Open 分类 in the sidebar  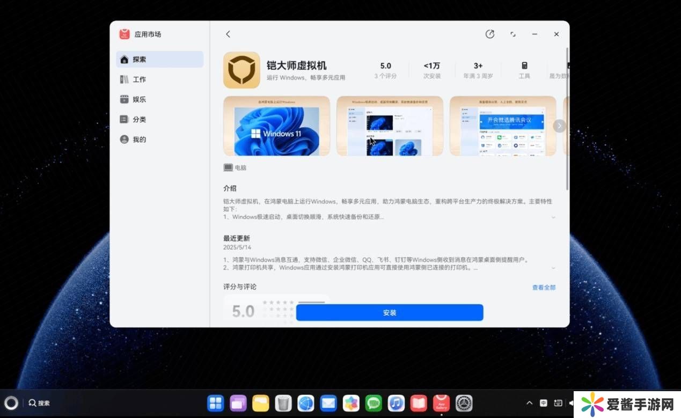(x=139, y=120)
